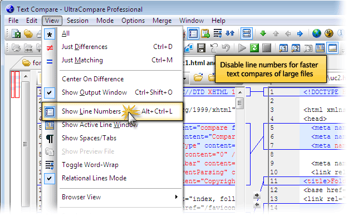Click the clipboard with green arrow icon
Viewport: 348px width, 216px height.
point(205,34)
